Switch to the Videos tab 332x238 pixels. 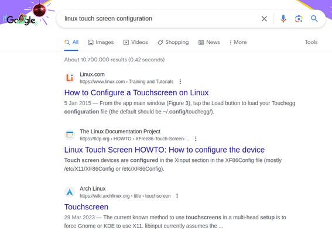click(136, 42)
